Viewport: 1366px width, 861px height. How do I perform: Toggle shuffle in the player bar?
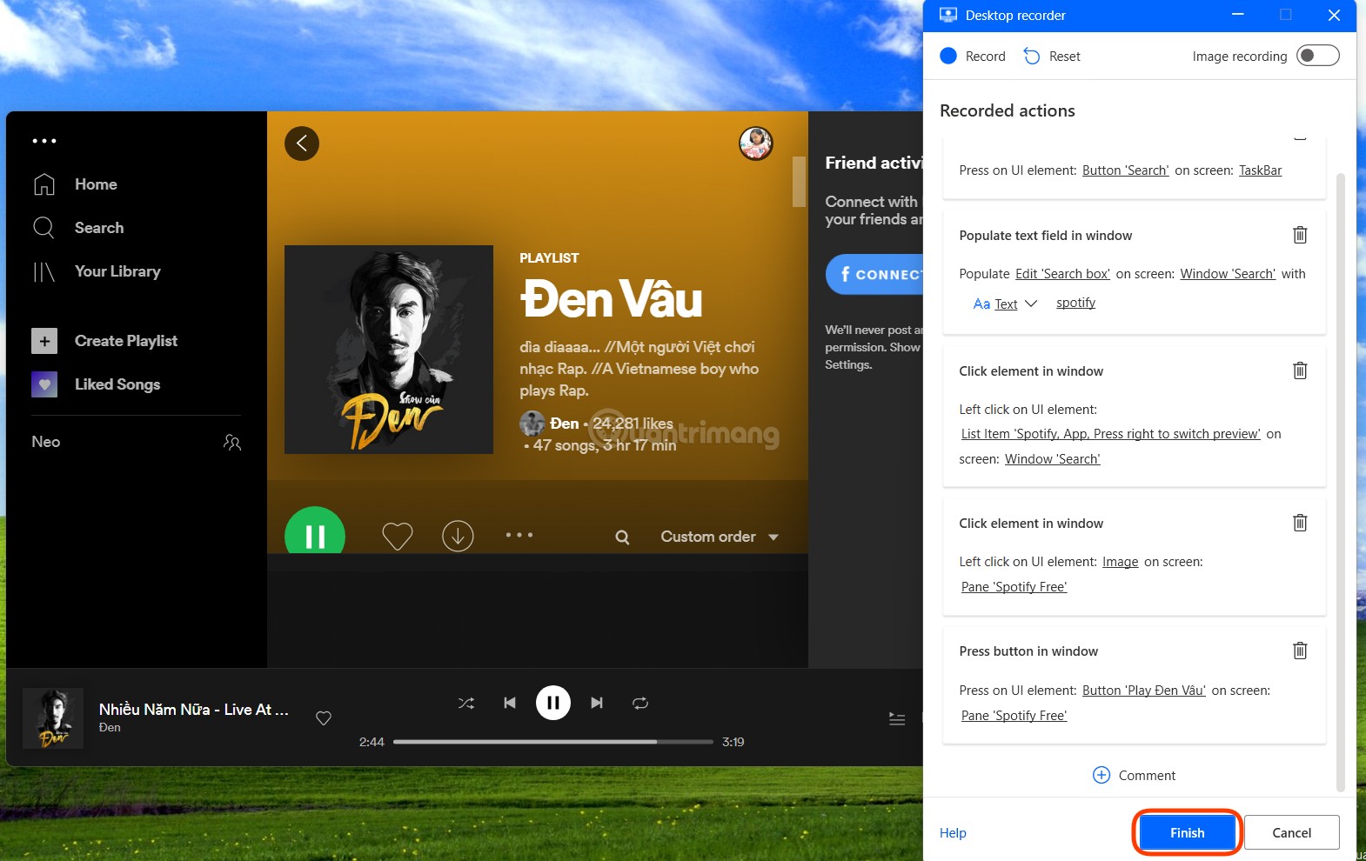(466, 703)
